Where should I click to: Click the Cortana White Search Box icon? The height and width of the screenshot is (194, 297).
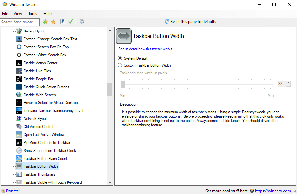pyautogui.click(x=19, y=55)
